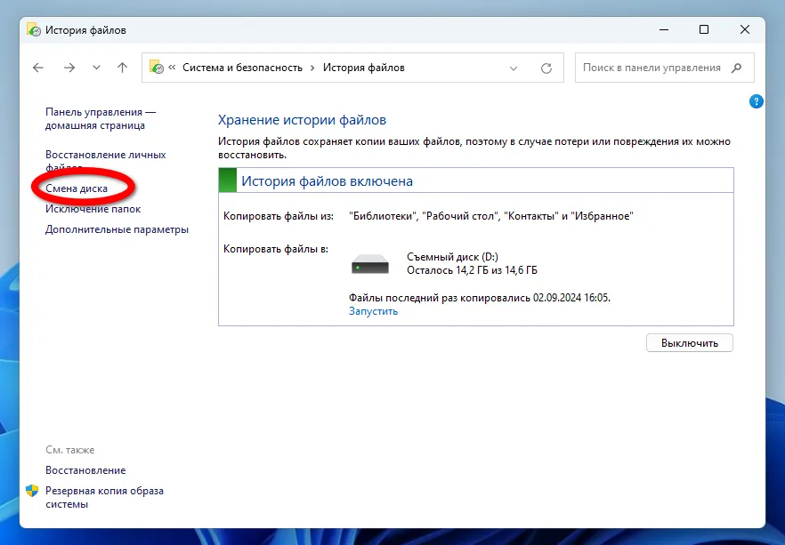
Task: Open the blue Help question mark
Action: tap(757, 102)
